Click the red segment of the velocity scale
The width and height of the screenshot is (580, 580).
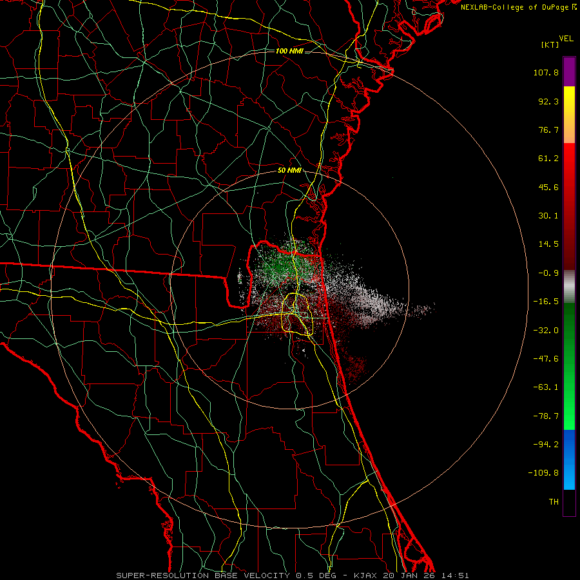pyautogui.click(x=569, y=206)
